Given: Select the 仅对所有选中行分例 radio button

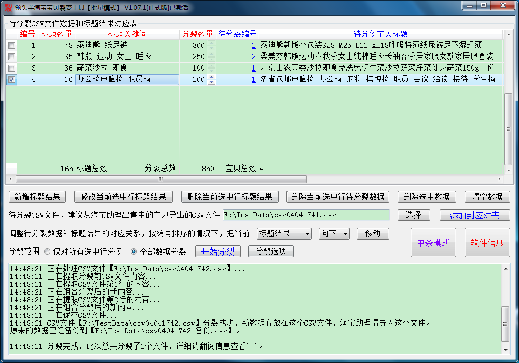Looking at the screenshot, I should pos(47,252).
